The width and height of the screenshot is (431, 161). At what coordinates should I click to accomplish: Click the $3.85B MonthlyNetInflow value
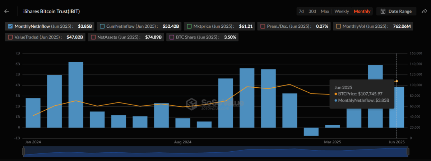point(85,26)
